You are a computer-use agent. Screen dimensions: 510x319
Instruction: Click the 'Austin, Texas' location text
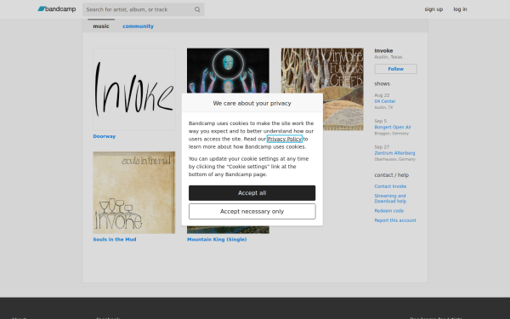[x=388, y=57]
